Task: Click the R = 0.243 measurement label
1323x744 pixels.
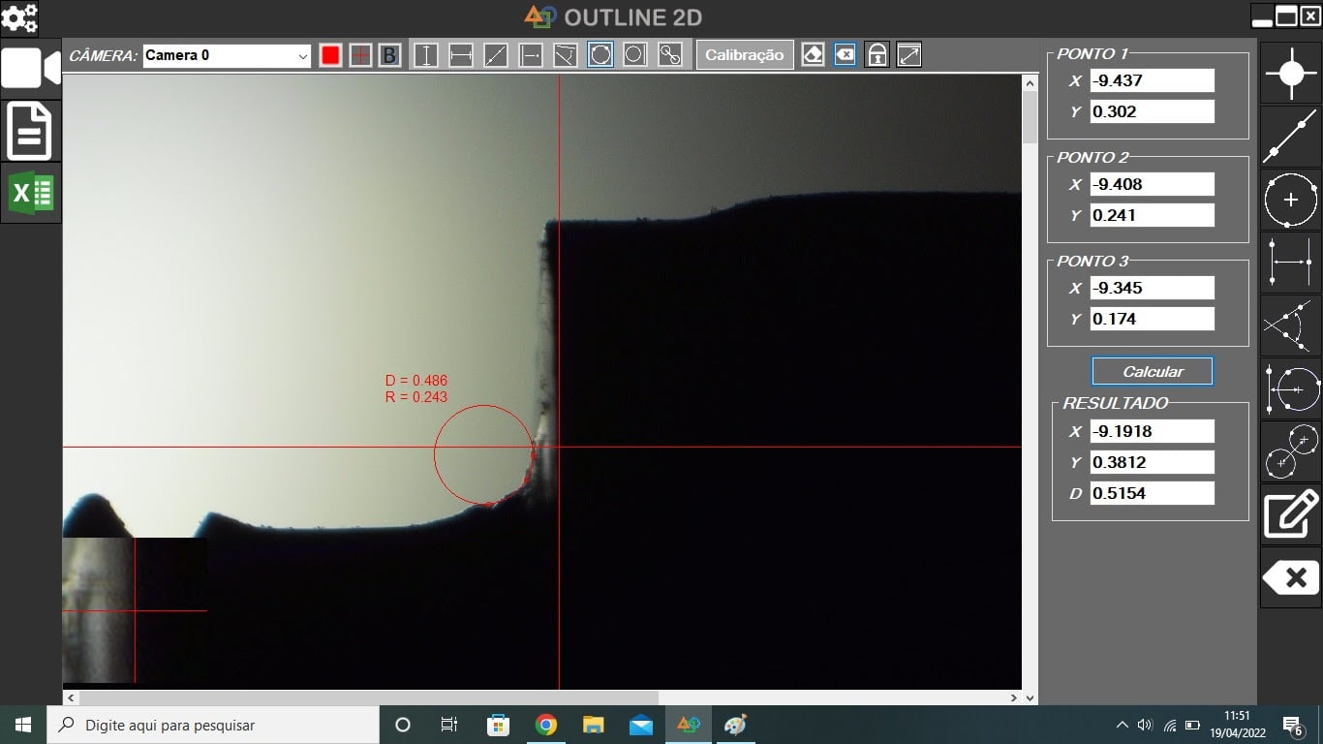Action: click(416, 397)
